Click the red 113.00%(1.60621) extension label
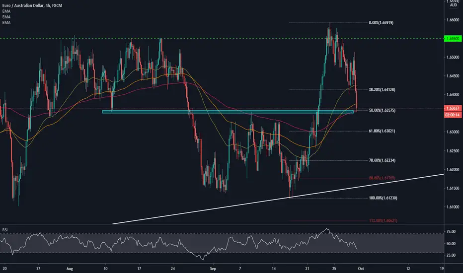 point(383,220)
